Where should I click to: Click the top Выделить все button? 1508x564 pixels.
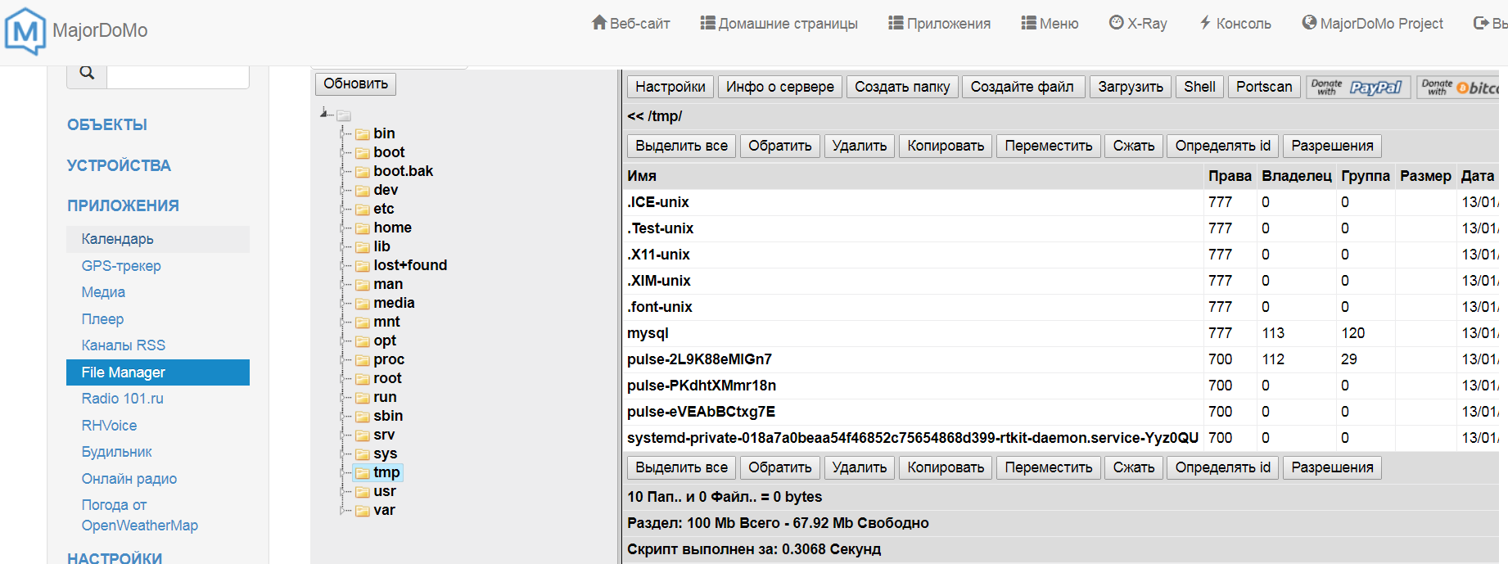(x=681, y=146)
